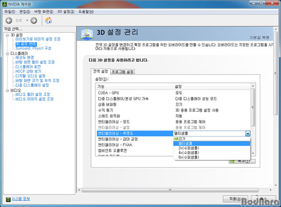This screenshot has height=207, width=281.
Task: Select the 앤티앨리어싱 - 모드 row
Action: pos(174,122)
